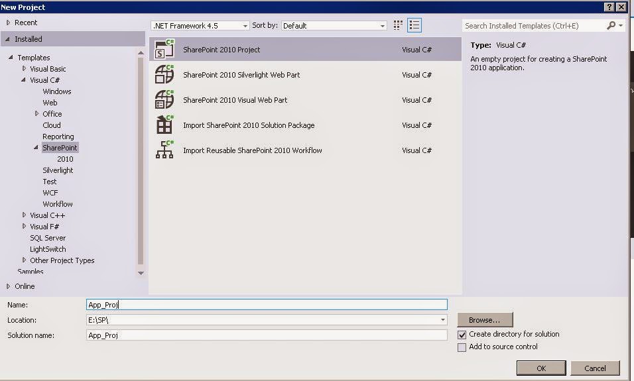Select the Silverlight template category
This screenshot has width=634, height=381.
tap(58, 170)
